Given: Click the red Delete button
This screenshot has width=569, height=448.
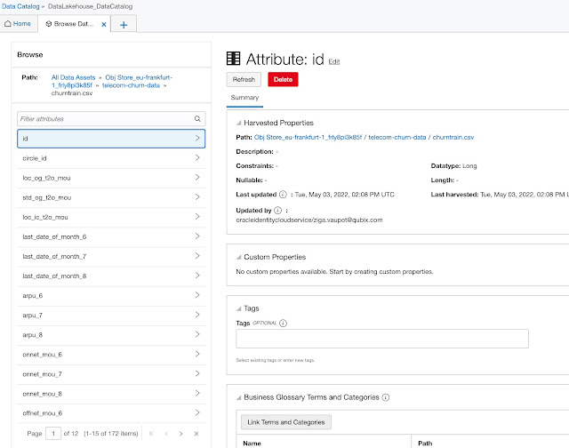Looking at the screenshot, I should point(283,79).
